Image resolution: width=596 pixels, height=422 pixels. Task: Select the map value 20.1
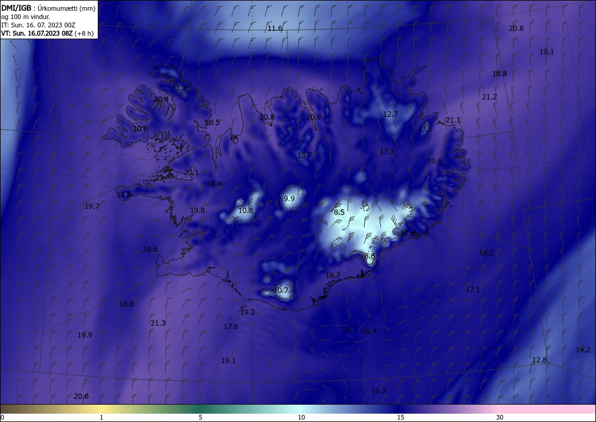pyautogui.click(x=191, y=173)
